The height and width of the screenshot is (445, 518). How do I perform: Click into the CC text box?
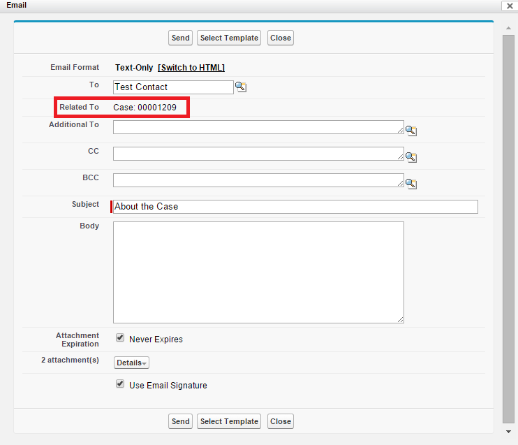click(258, 154)
